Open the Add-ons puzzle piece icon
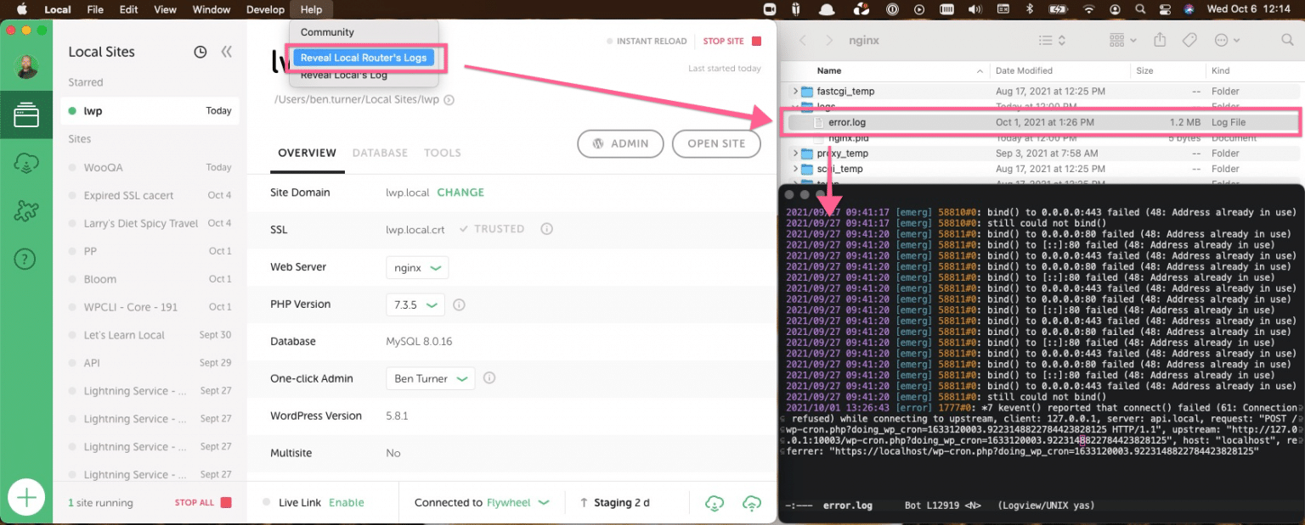The height and width of the screenshot is (525, 1305). coord(26,211)
